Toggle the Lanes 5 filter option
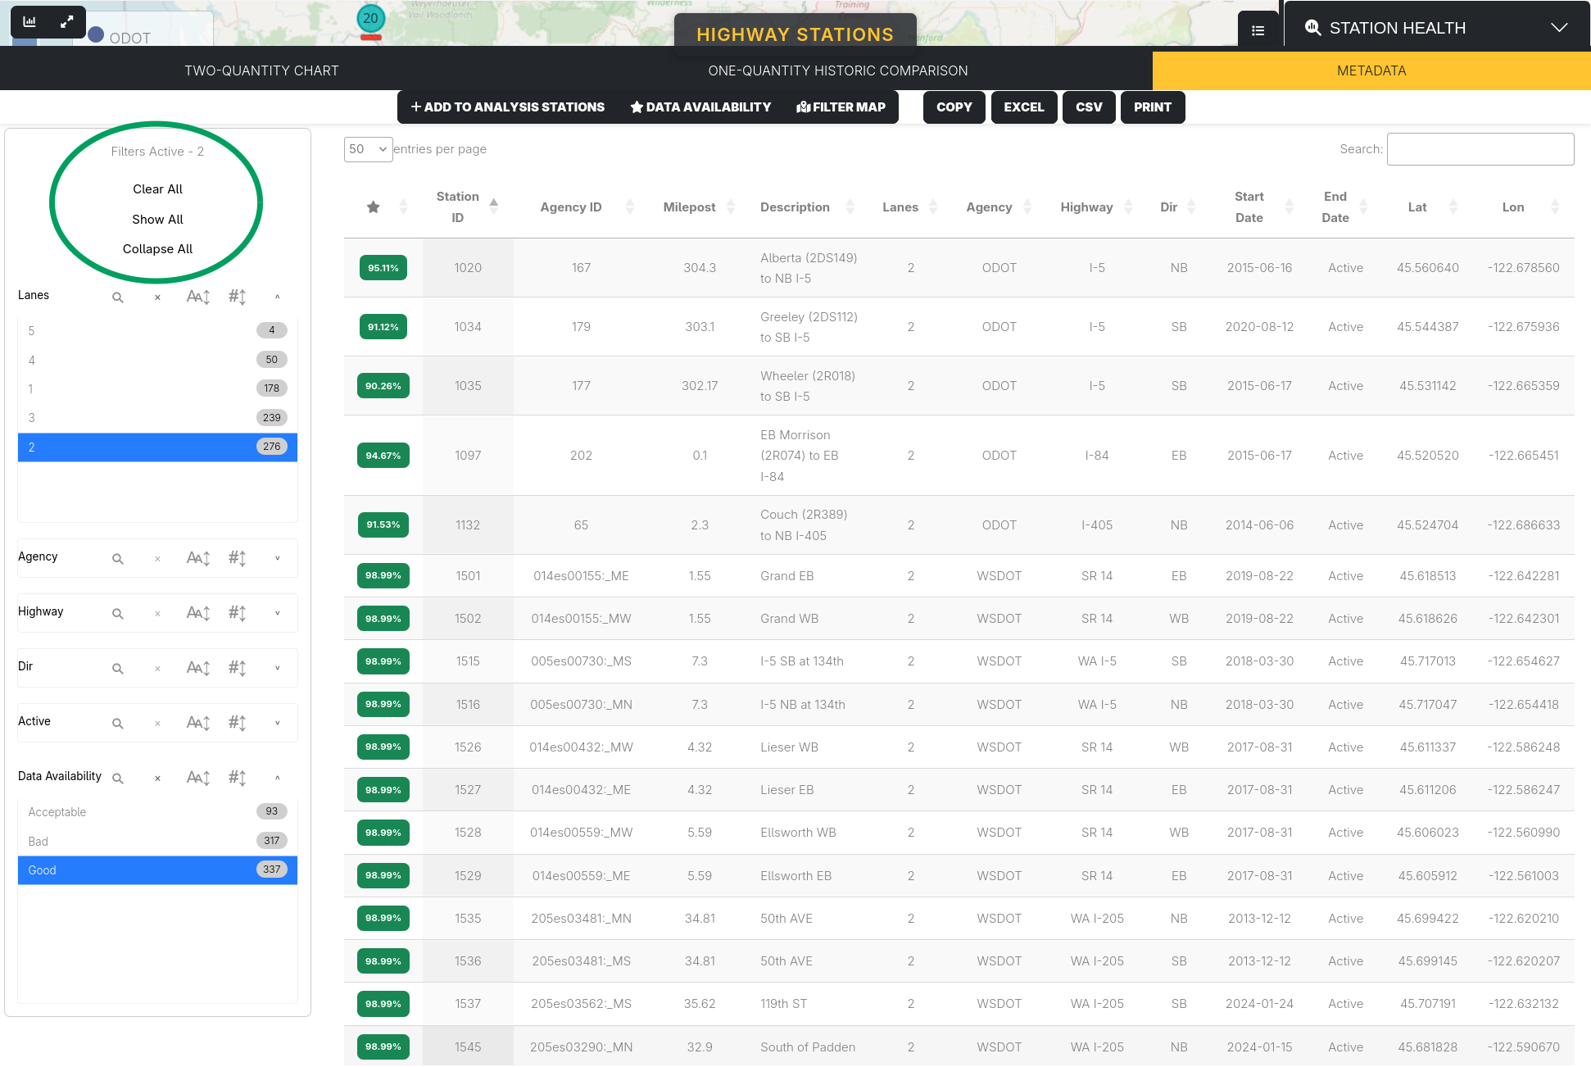Viewport: 1591px width, 1067px height. click(x=157, y=331)
